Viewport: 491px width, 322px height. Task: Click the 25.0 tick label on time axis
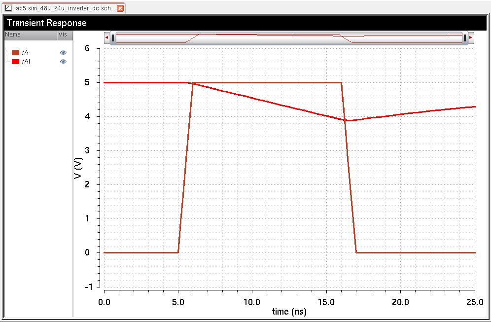pos(475,302)
